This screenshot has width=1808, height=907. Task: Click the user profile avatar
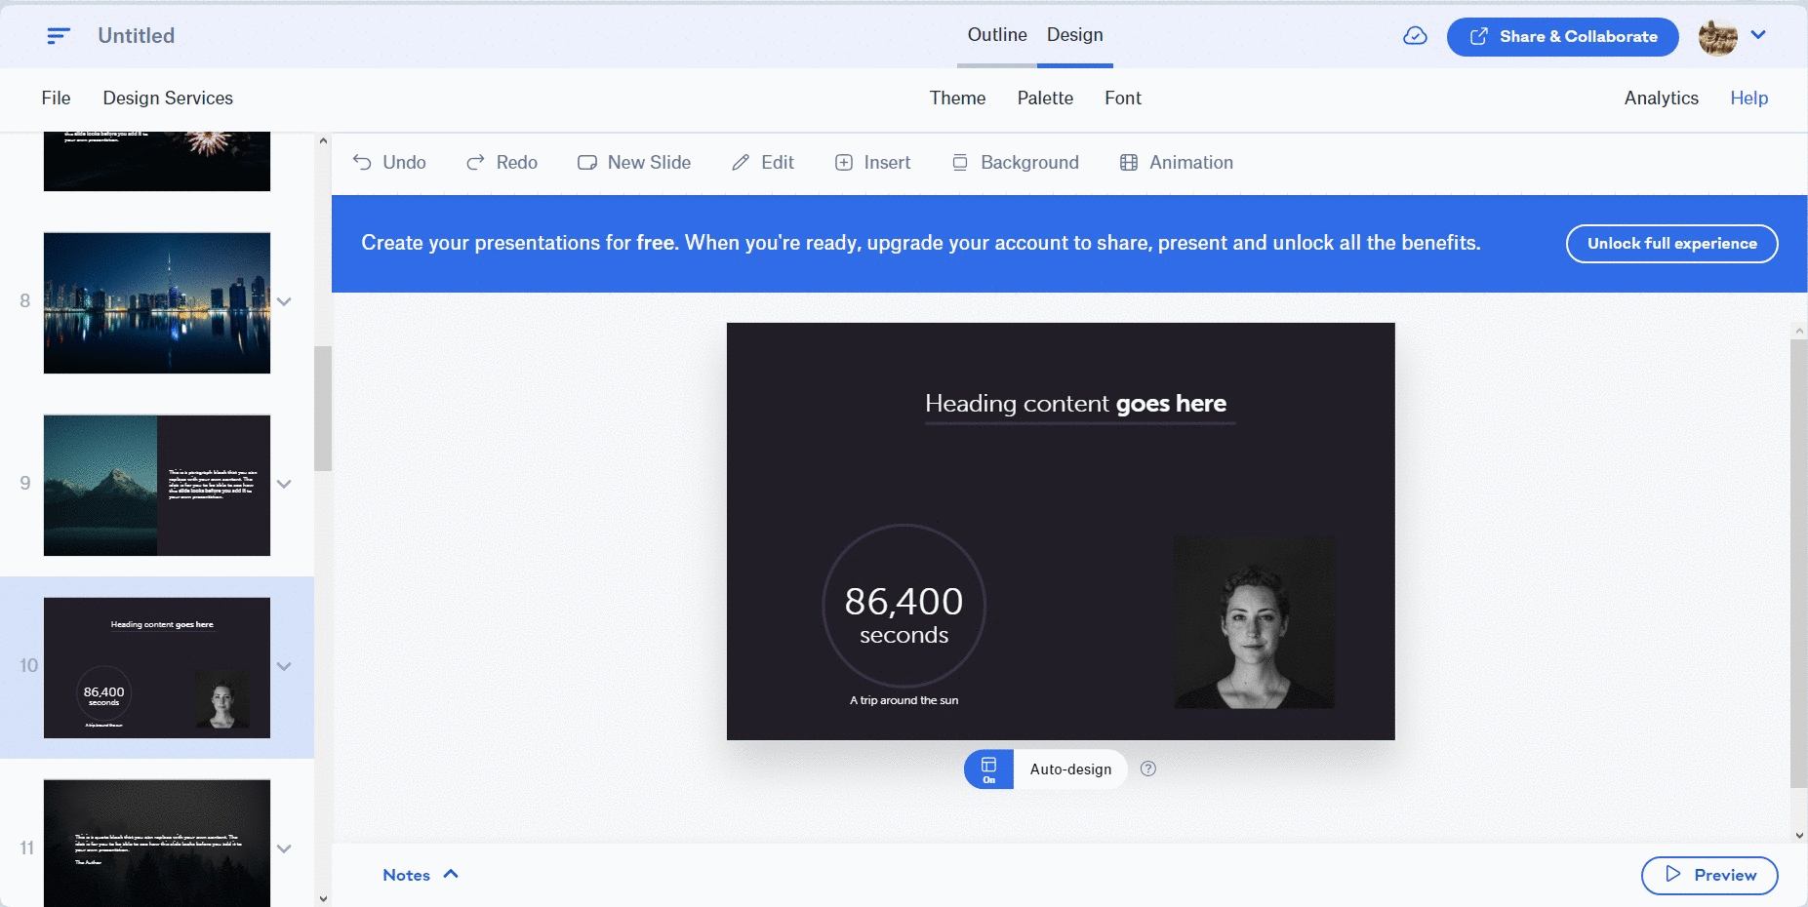click(1717, 36)
